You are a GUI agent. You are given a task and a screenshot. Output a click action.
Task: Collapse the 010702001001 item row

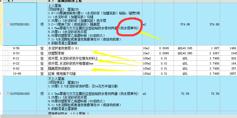pyautogui.click(x=8, y=24)
